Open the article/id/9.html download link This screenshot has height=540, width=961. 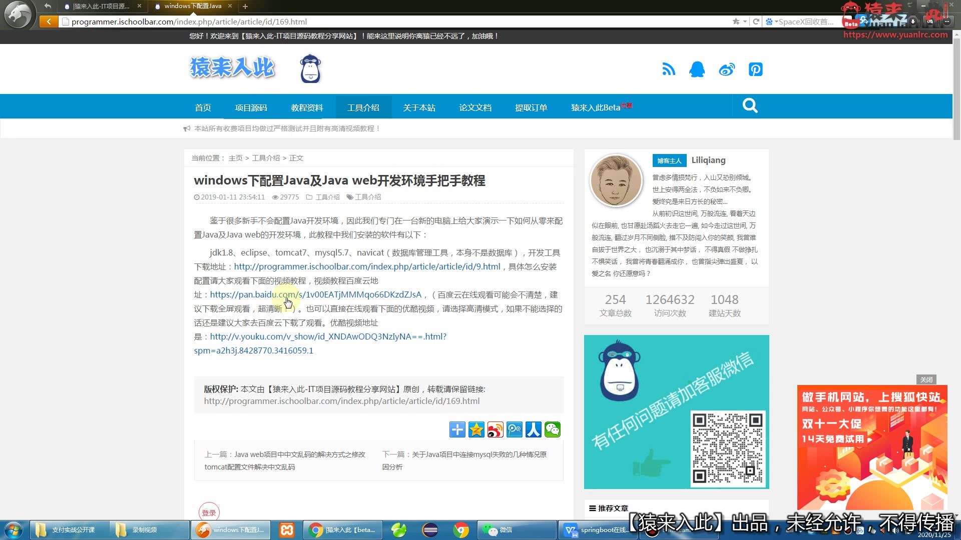(x=367, y=266)
